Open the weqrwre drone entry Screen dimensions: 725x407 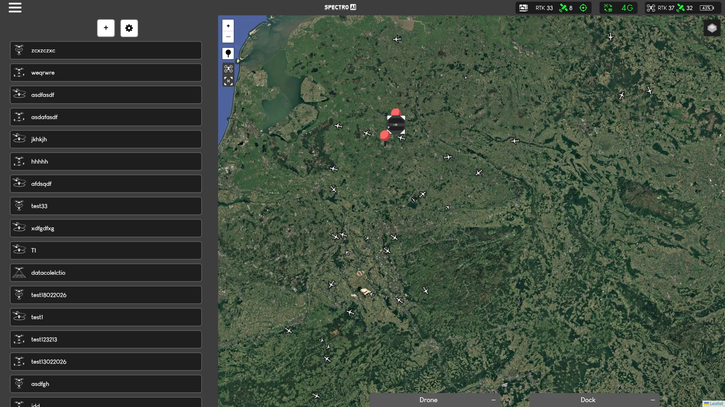pyautogui.click(x=106, y=72)
